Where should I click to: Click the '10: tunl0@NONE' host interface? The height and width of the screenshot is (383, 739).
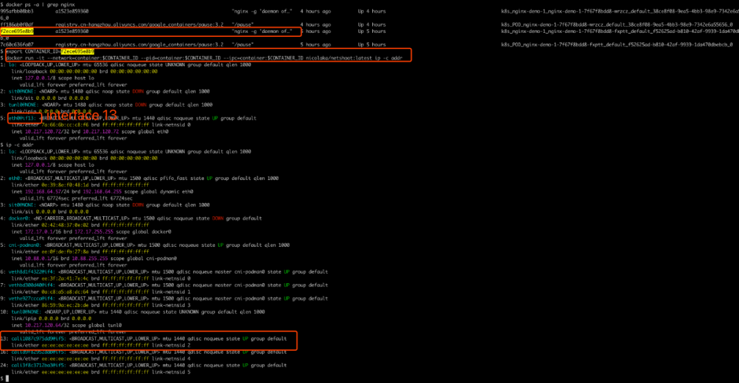coord(21,312)
